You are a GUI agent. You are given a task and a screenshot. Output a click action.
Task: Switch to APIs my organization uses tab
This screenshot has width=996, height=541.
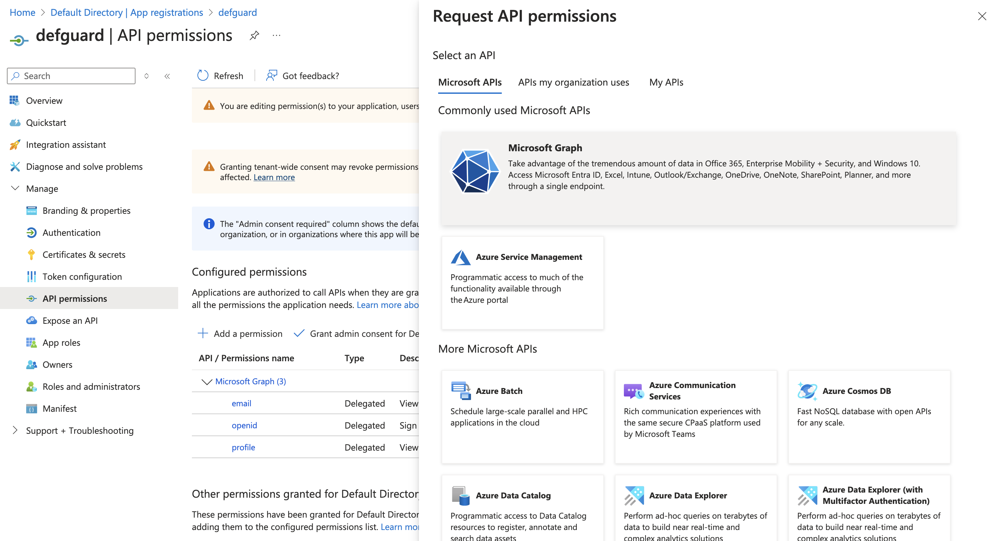[x=573, y=82]
